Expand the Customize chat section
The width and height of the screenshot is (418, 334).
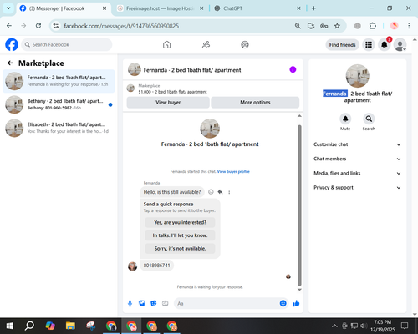pos(357,144)
